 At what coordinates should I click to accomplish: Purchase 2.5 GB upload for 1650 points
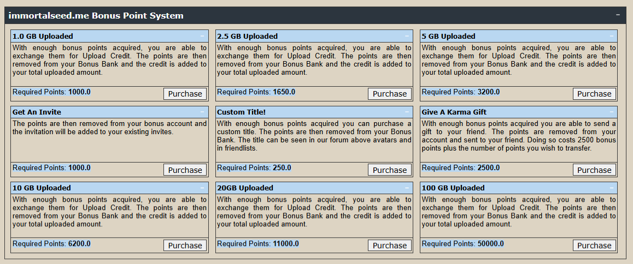point(389,94)
